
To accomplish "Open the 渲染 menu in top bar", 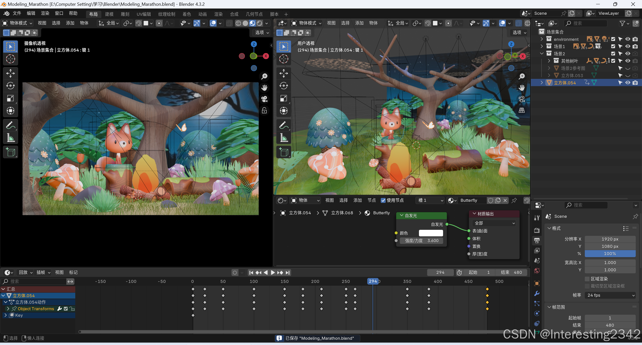I will [45, 13].
